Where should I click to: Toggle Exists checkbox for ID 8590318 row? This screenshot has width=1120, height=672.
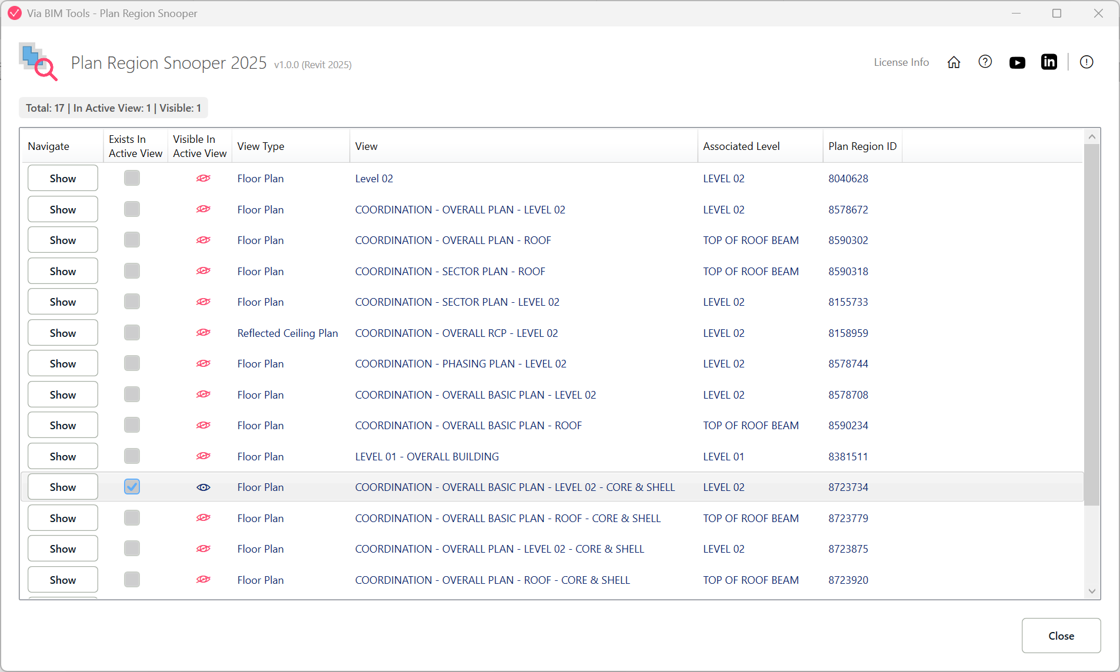pyautogui.click(x=132, y=271)
